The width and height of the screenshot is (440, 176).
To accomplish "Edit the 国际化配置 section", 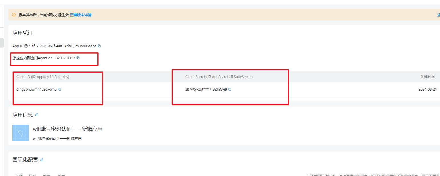I will pos(42,160).
